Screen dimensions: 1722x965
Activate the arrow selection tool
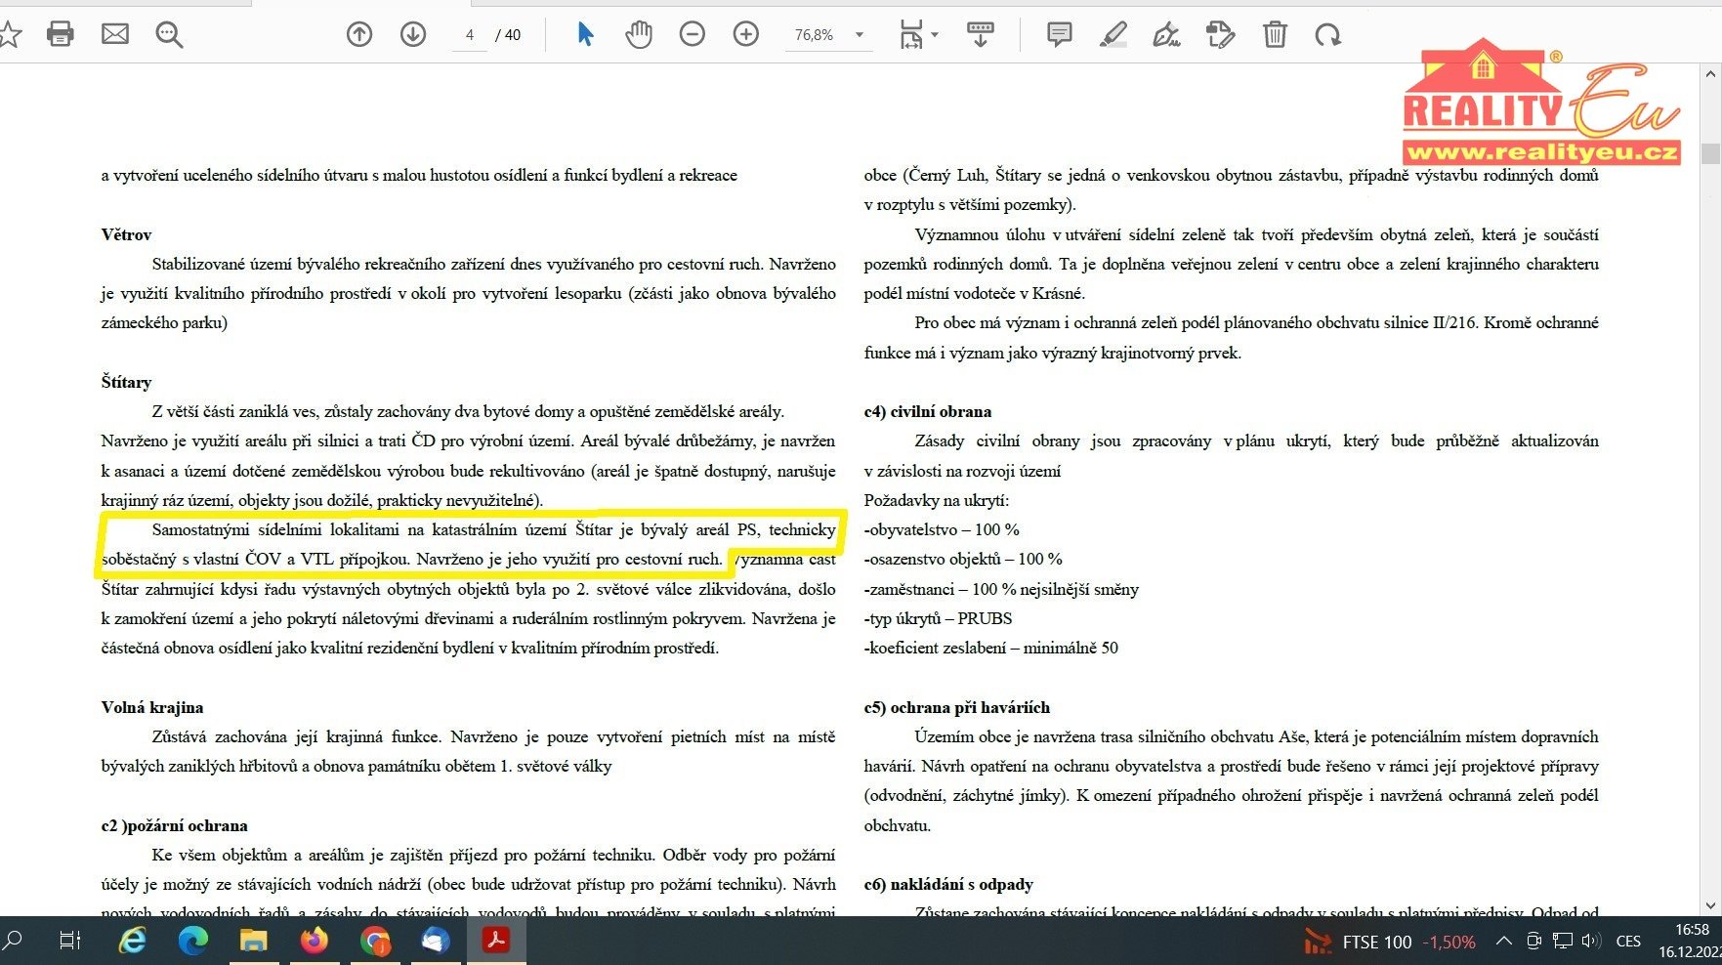pos(585,34)
